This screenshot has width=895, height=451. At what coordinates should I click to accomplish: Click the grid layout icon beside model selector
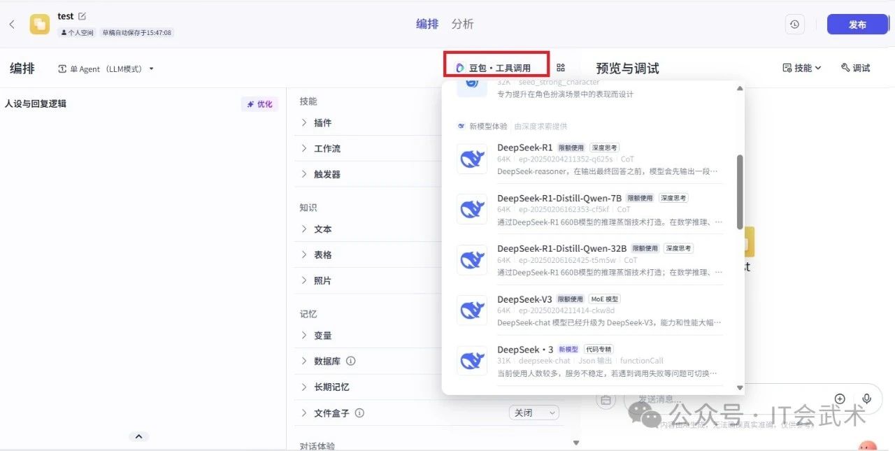tap(561, 68)
